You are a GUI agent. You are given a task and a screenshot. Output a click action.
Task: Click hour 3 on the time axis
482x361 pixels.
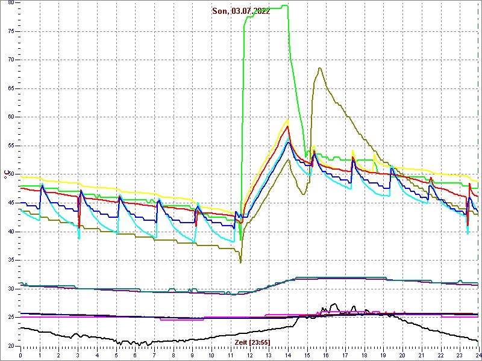[78, 356]
